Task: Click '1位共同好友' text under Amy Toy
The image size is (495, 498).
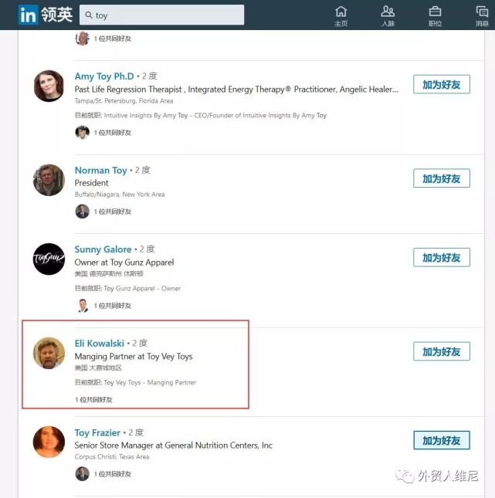Action: [113, 133]
